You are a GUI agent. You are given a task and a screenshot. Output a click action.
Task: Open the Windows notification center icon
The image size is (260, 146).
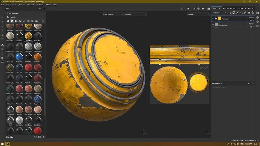[256, 144]
